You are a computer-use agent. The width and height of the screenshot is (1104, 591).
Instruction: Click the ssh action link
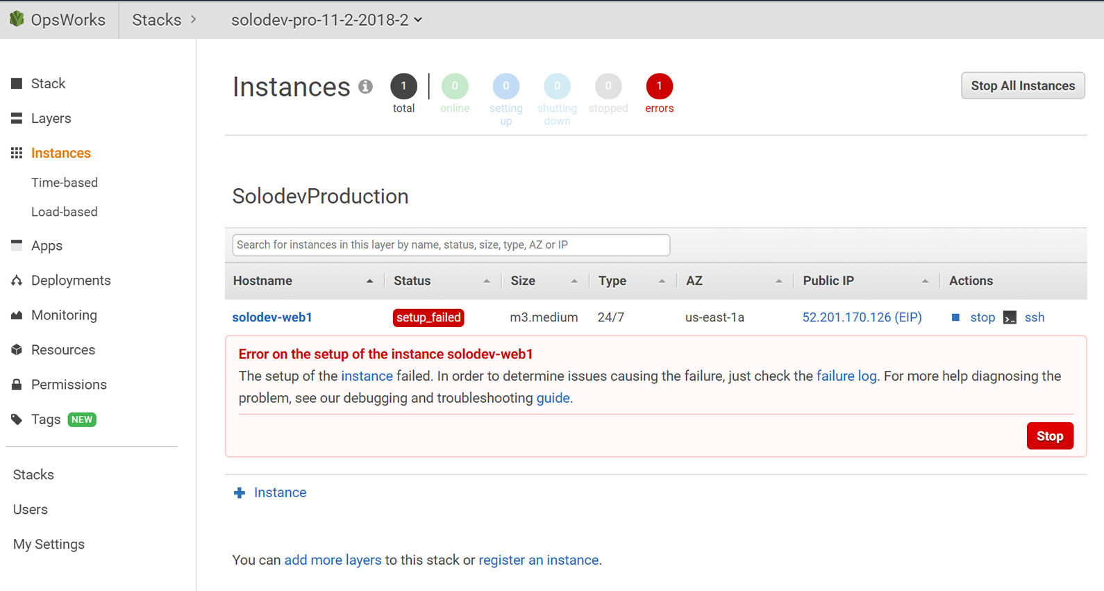point(1035,317)
